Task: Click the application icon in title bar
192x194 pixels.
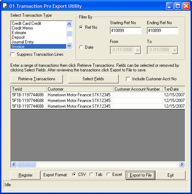Action: coord(5,6)
